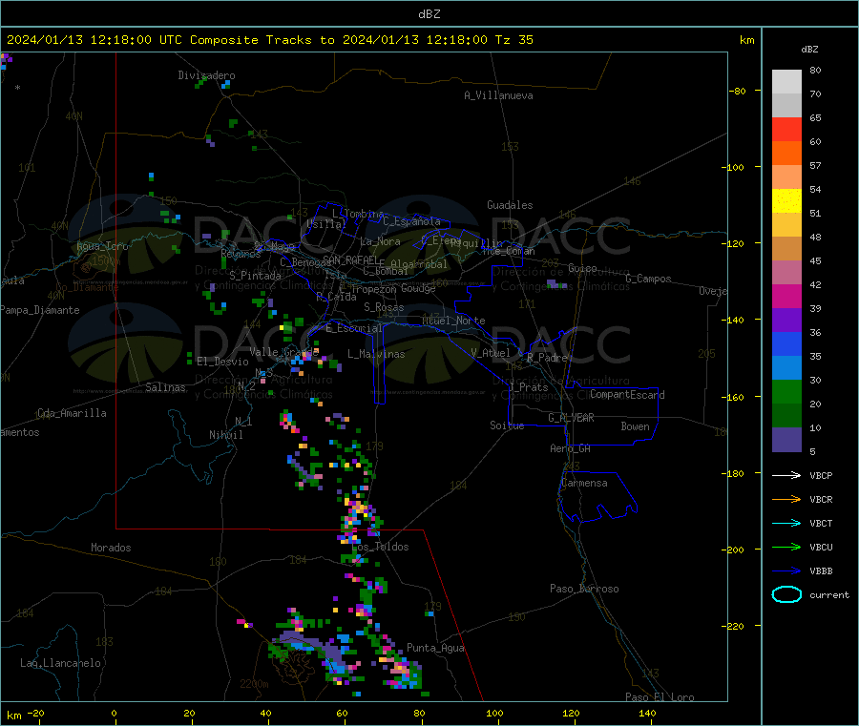Click the '-80' km right axis label
This screenshot has width=859, height=726.
tap(738, 91)
